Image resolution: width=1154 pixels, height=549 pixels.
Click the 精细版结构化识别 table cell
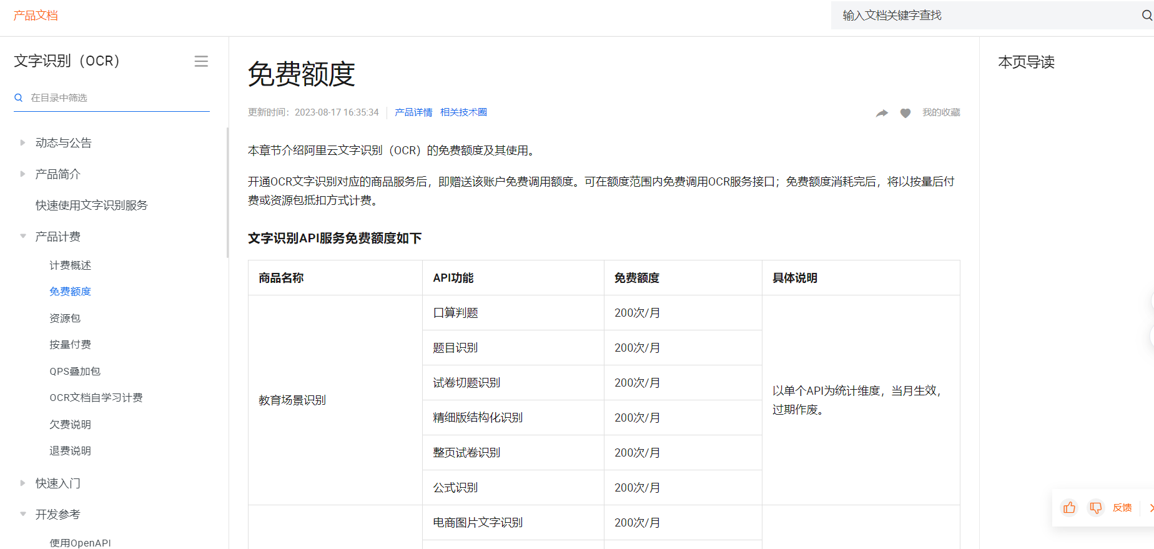click(x=513, y=417)
